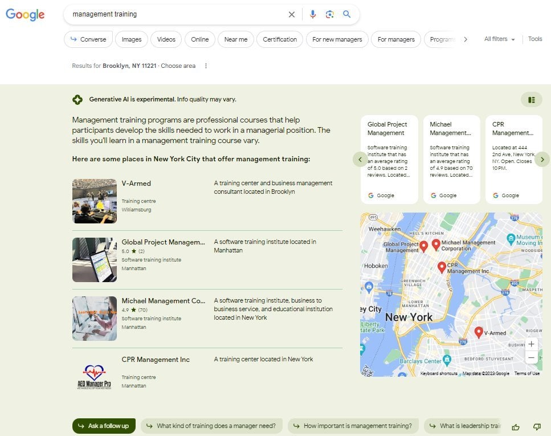
Task: Select the Certification filter chip
Action: tap(280, 39)
